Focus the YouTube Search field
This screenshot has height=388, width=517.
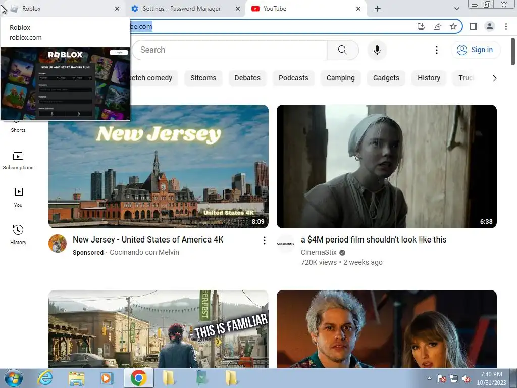pyautogui.click(x=230, y=50)
